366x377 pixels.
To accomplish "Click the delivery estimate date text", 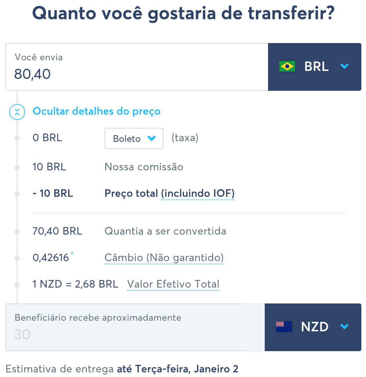I will click(x=178, y=369).
